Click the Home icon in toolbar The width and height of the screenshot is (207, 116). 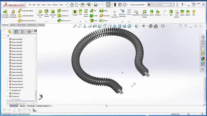click(x=72, y=5)
